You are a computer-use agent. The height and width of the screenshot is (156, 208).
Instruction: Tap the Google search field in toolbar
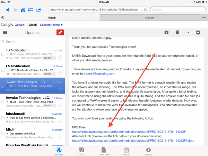(178, 10)
